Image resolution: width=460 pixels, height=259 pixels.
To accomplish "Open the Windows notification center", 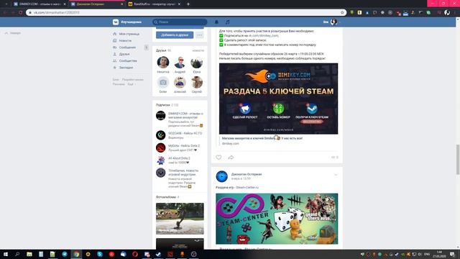I will 452,254.
